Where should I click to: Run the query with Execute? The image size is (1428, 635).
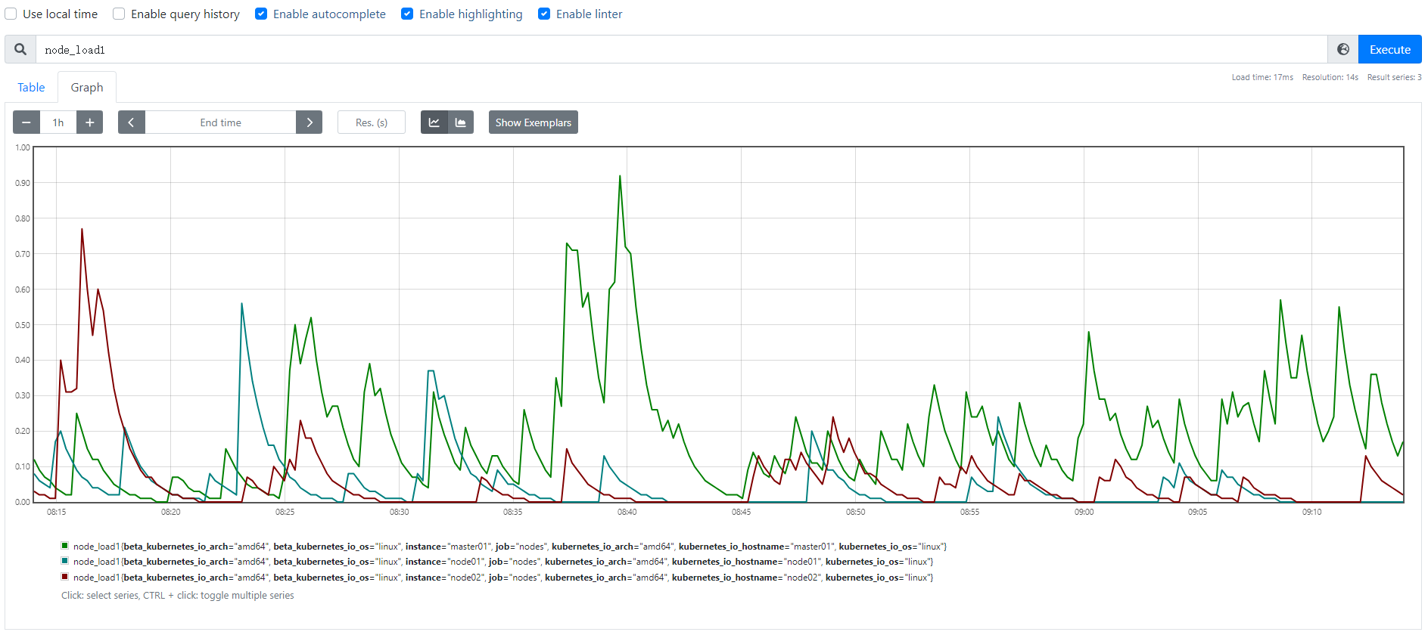click(1390, 49)
